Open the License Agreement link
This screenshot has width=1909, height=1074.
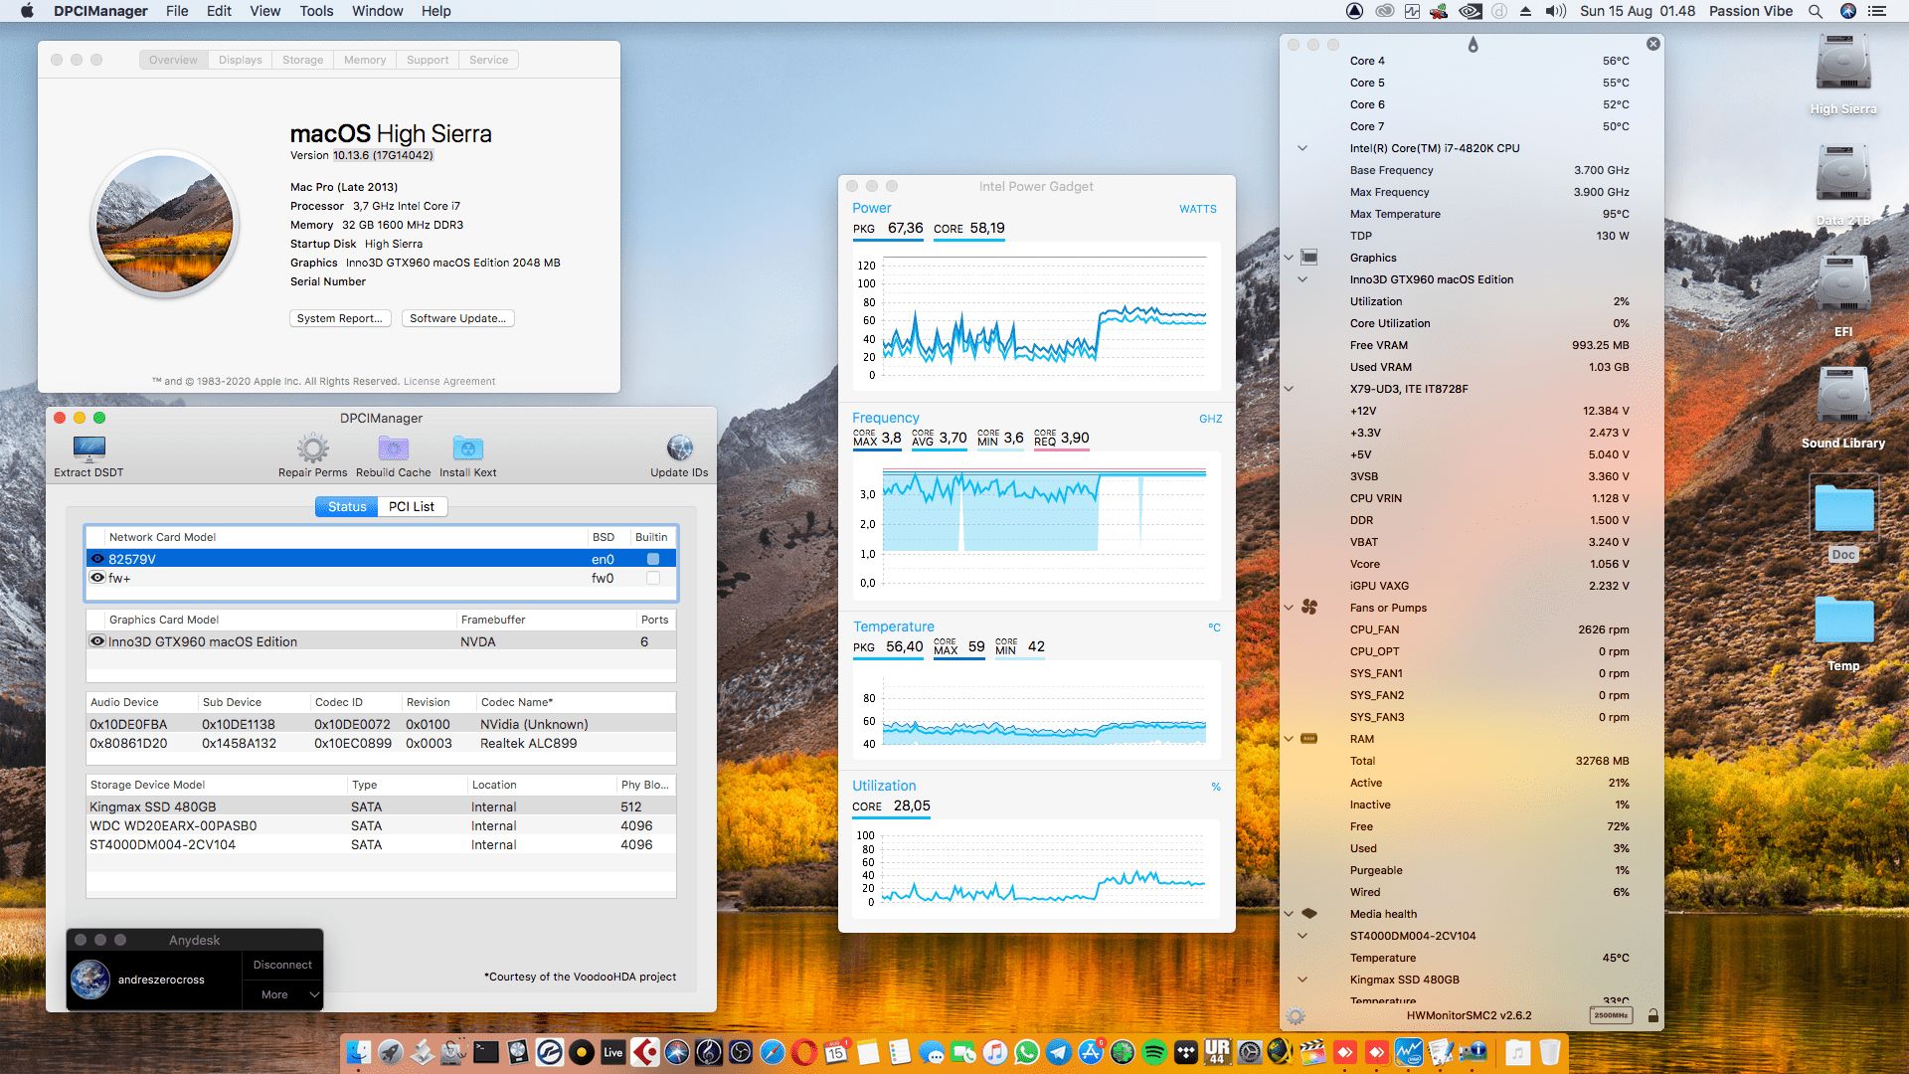pos(449,381)
